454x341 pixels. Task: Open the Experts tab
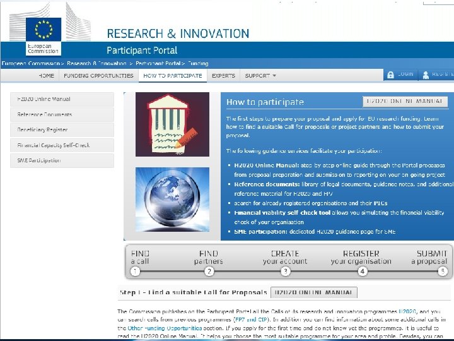click(x=223, y=76)
